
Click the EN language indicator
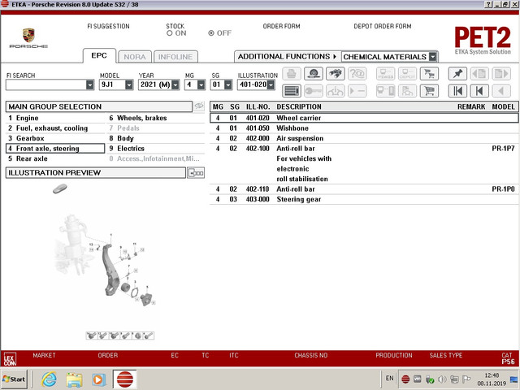(389, 378)
